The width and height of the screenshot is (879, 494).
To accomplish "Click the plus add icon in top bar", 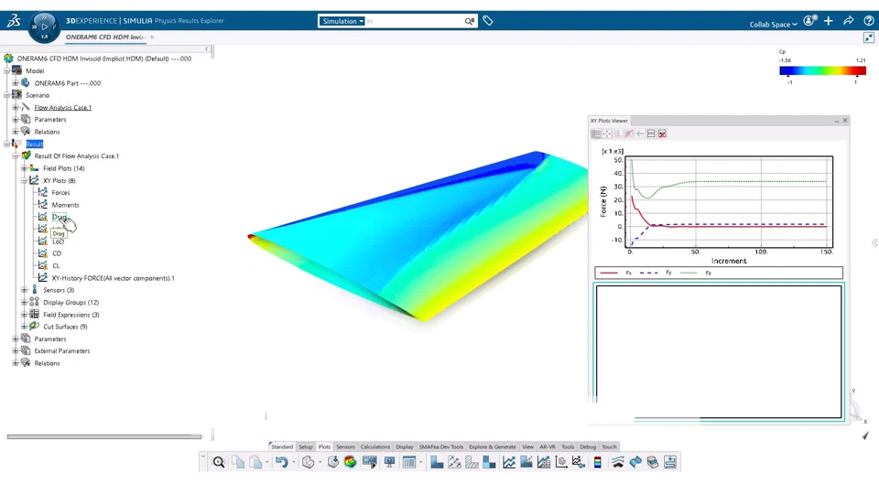I will tap(829, 21).
